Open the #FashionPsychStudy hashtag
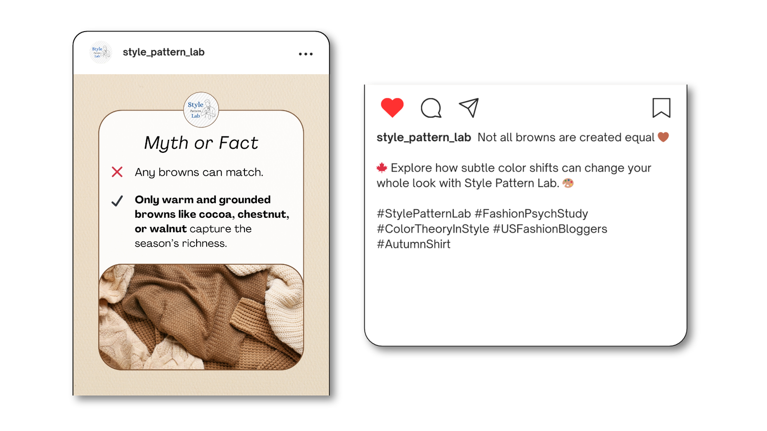This screenshot has width=767, height=431. [x=531, y=214]
